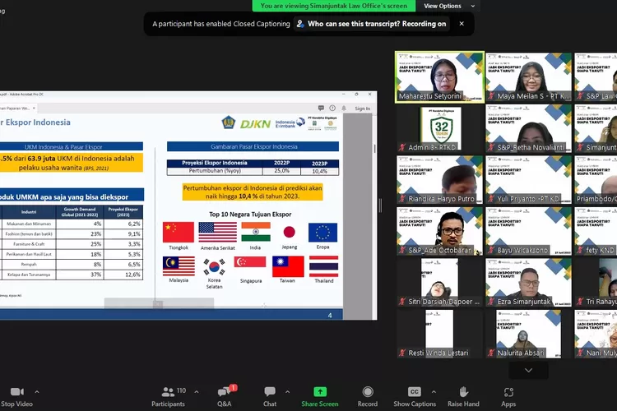This screenshot has height=411, width=617.
Task: Open the Q&A panel
Action: pyautogui.click(x=224, y=391)
